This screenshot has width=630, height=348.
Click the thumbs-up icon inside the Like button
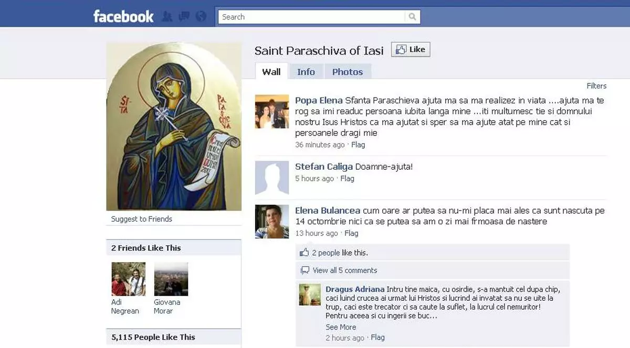401,49
